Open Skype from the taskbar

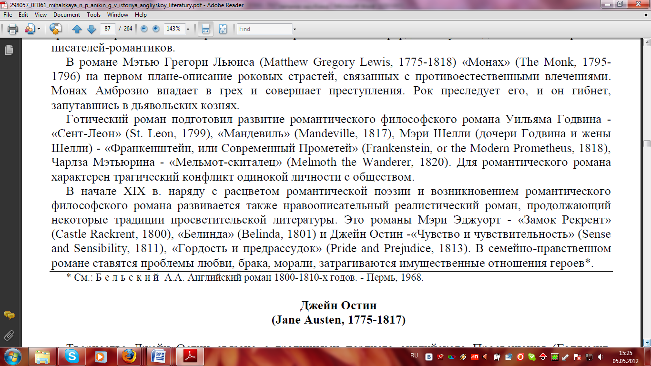72,356
